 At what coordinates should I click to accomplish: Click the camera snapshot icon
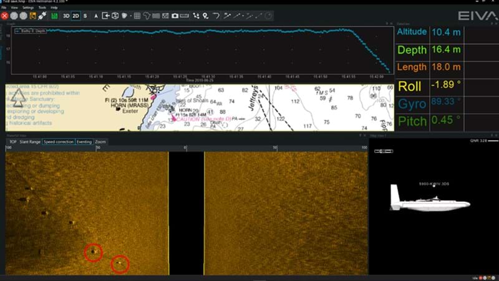(175, 15)
